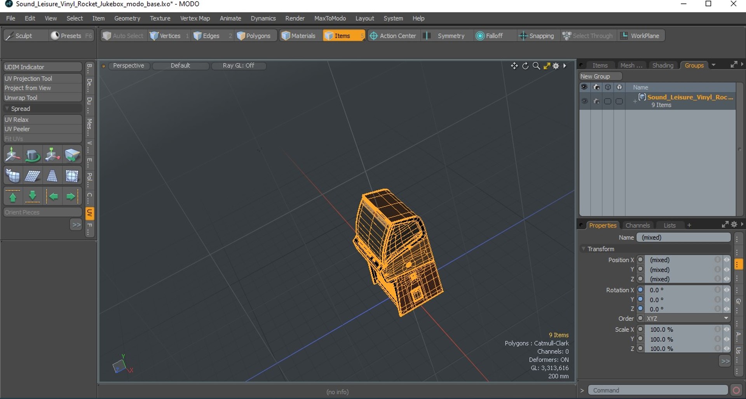Screen dimensions: 746x399
Task: Expand the Sound_Leisure_Vinyl_Roc group tree
Action: point(634,101)
